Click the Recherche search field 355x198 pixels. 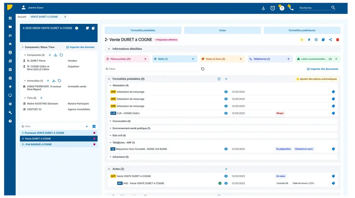click(314, 8)
